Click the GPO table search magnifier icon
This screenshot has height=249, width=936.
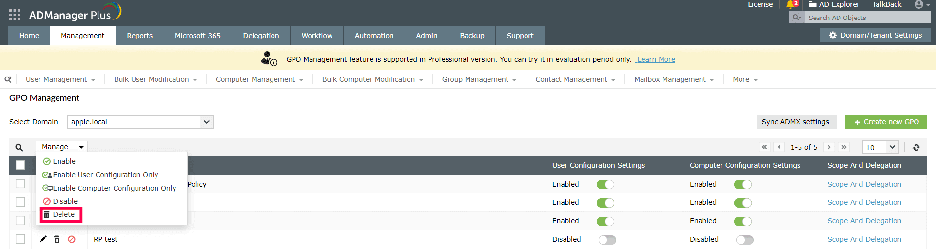[x=19, y=147]
